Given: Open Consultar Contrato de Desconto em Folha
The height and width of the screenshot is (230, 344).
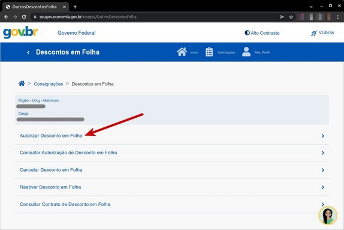Looking at the screenshot, I should pyautogui.click(x=172, y=204).
